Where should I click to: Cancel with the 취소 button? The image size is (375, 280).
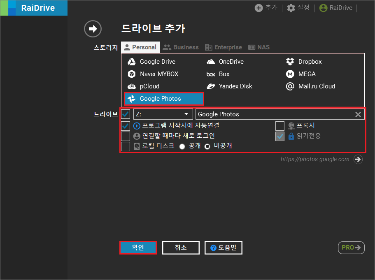tap(181, 248)
